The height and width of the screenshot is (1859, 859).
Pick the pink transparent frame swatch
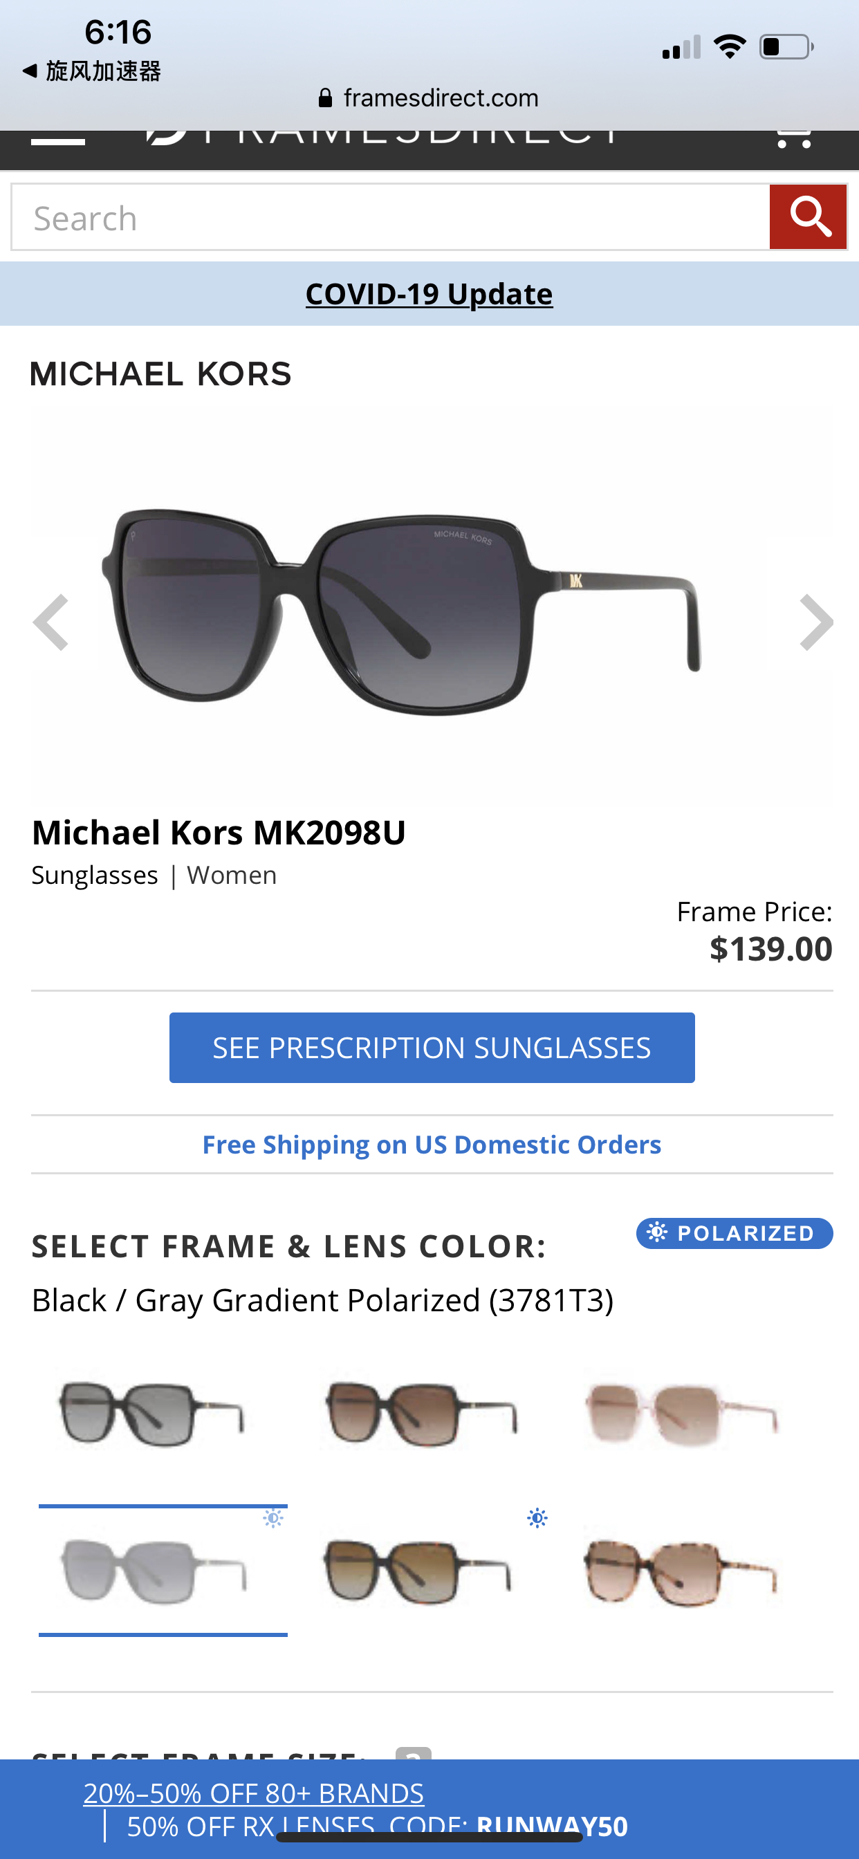[681, 1414]
